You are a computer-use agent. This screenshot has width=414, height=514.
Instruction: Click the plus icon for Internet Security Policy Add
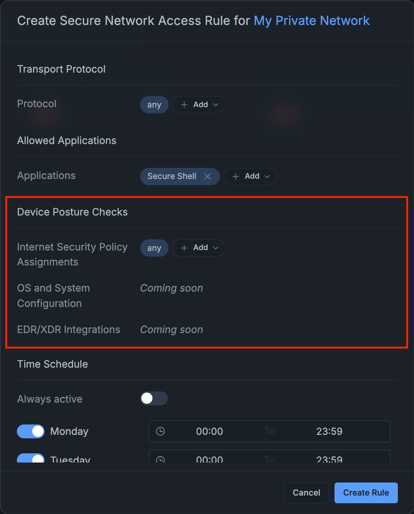pyautogui.click(x=183, y=248)
